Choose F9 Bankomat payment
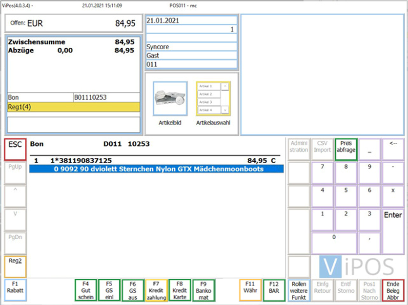 [204, 290]
